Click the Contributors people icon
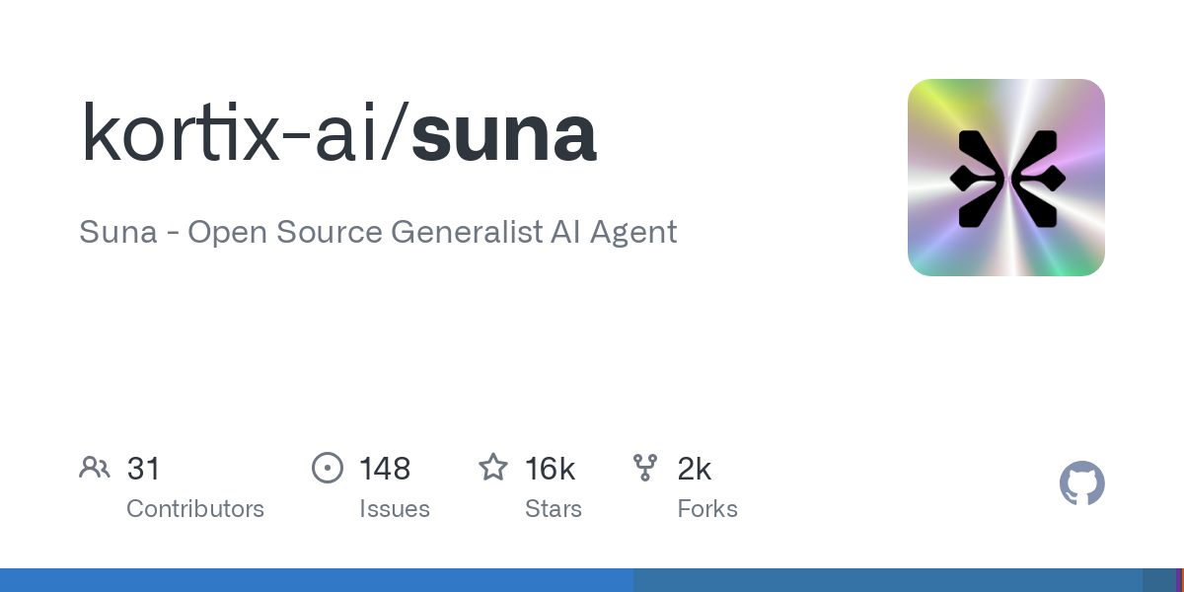Viewport: 1184px width, 592px height. pos(95,468)
